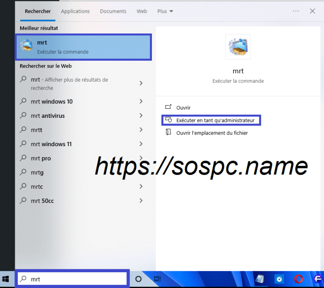Switch to the Documents tab
Screen dimensions: 324x288
[113, 11]
